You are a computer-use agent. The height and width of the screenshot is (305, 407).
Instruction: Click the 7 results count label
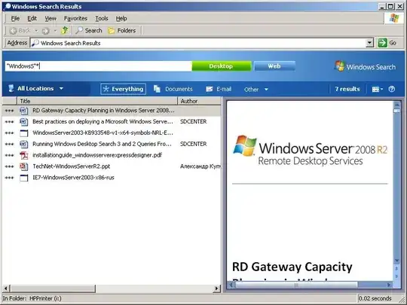click(347, 89)
